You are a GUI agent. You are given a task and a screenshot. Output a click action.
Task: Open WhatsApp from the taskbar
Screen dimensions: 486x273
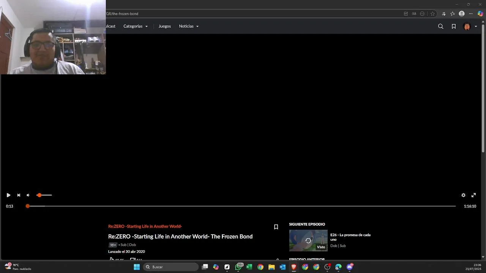coord(238,267)
